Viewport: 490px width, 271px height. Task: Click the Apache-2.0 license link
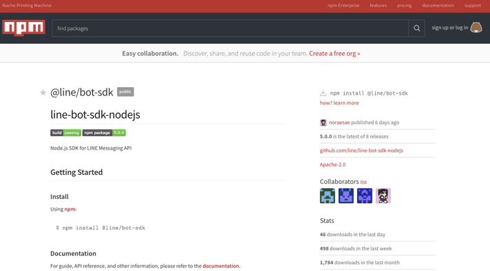[332, 165]
